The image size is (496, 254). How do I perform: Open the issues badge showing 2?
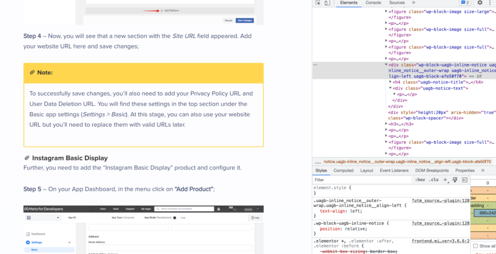tap(465, 3)
